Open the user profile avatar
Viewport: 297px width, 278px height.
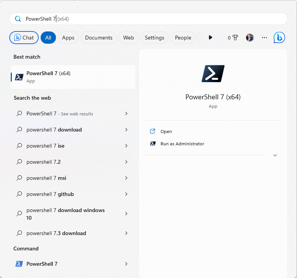coord(249,38)
